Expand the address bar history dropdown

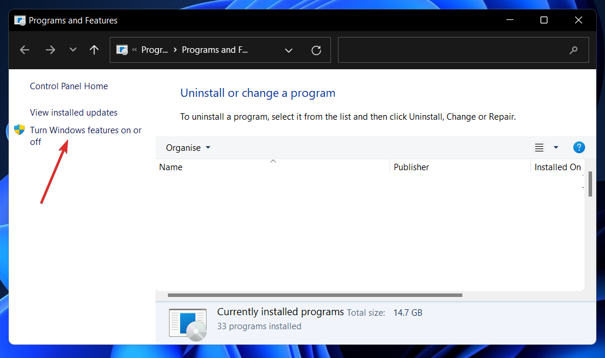tap(289, 50)
